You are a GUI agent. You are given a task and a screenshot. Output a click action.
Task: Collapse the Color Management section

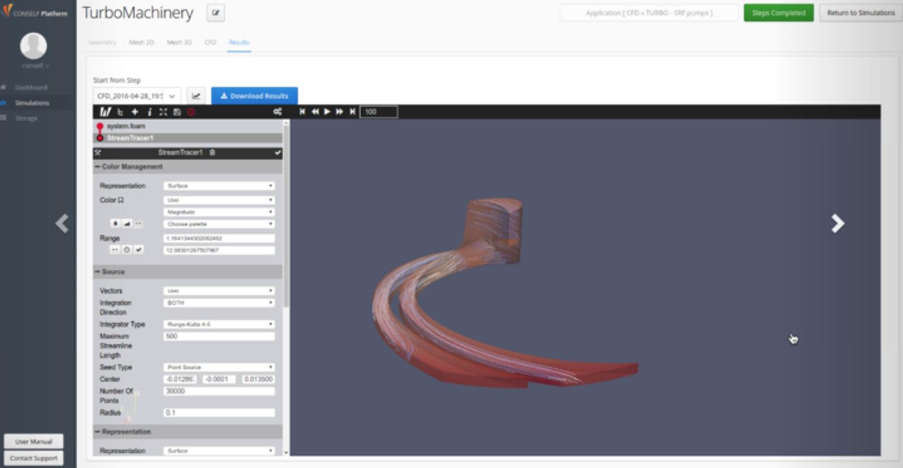(x=98, y=167)
